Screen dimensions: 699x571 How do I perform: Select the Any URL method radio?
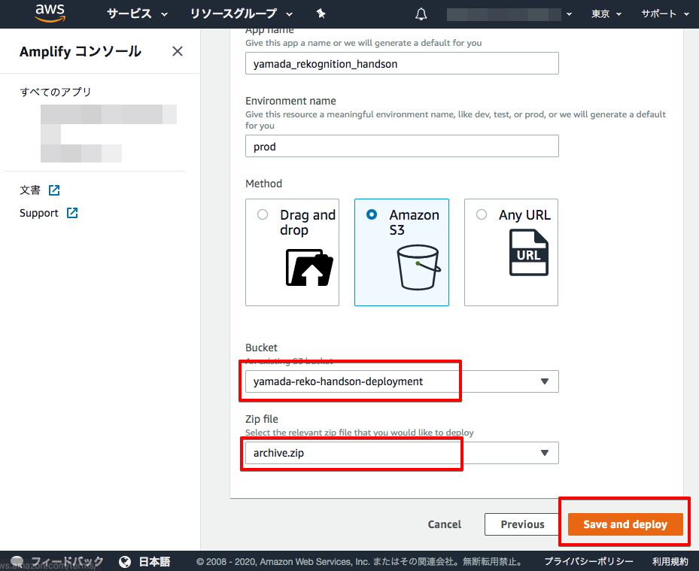pyautogui.click(x=482, y=214)
